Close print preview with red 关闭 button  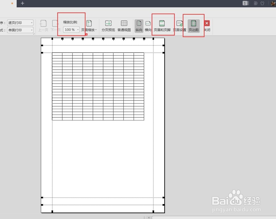click(x=207, y=23)
